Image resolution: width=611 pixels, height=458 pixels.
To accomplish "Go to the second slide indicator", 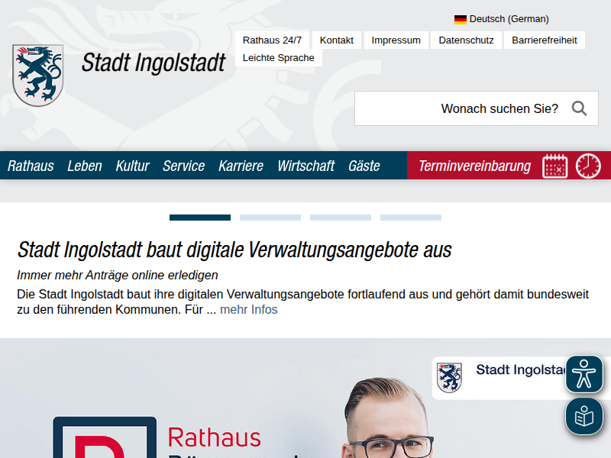I will pos(270,218).
